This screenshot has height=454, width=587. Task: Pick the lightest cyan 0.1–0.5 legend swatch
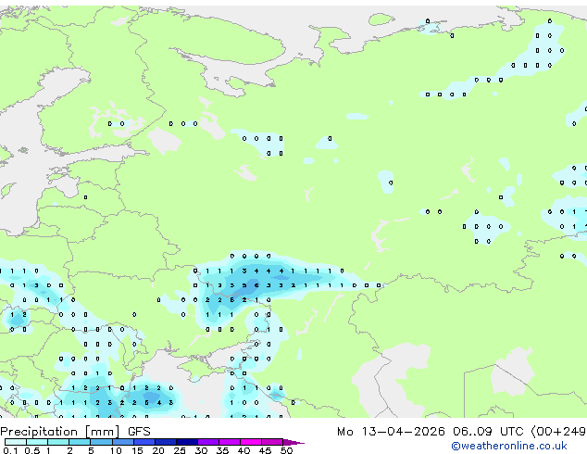pyautogui.click(x=16, y=442)
